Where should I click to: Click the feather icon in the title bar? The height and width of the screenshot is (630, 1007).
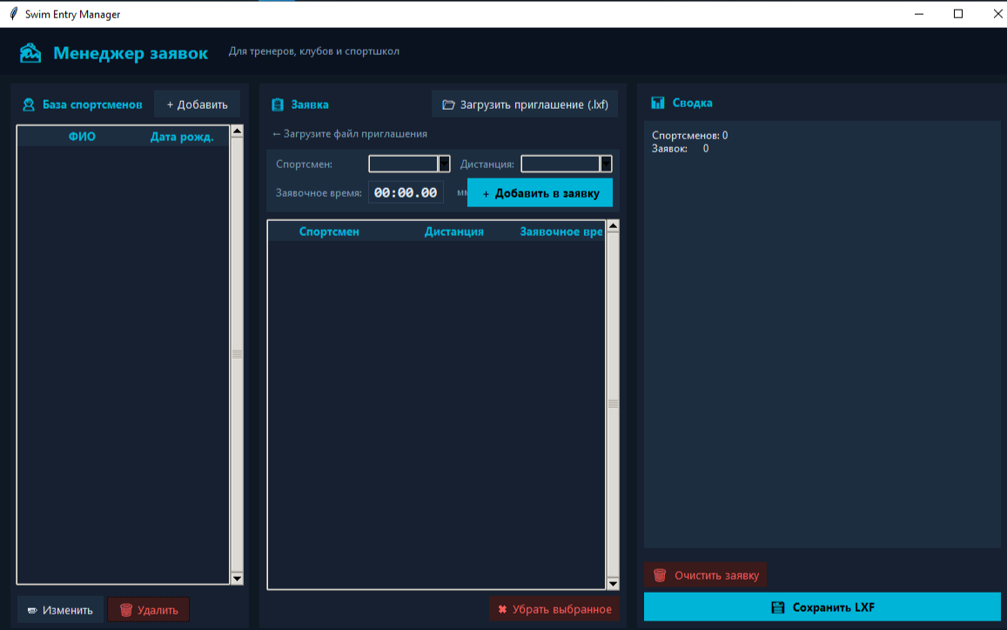[13, 13]
